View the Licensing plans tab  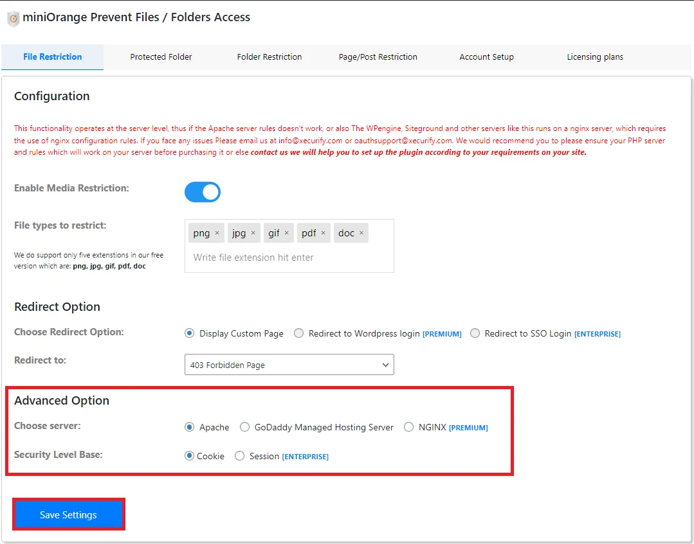(594, 57)
